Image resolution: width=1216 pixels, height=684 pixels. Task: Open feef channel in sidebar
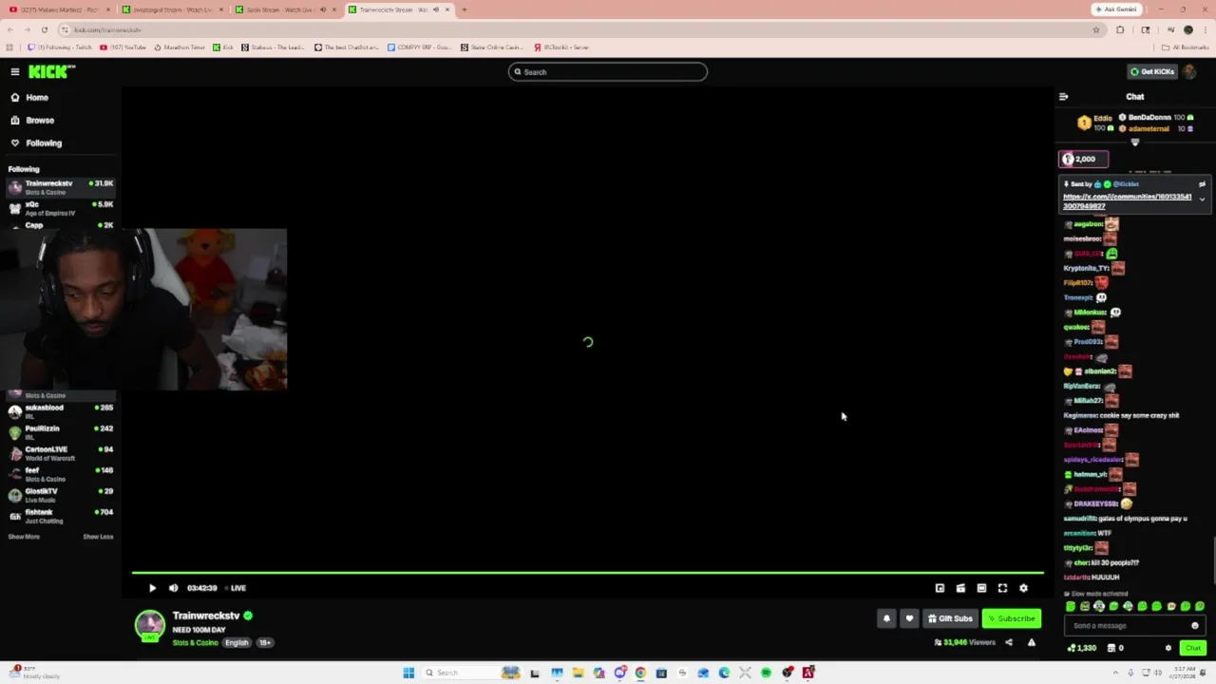[x=61, y=474]
